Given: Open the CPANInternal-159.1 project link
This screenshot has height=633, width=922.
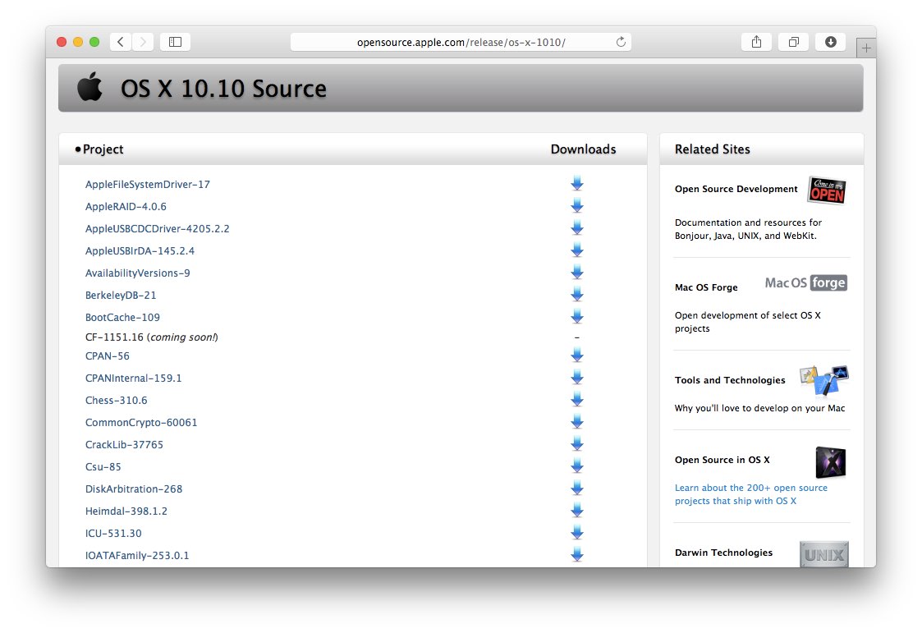Looking at the screenshot, I should coord(134,378).
